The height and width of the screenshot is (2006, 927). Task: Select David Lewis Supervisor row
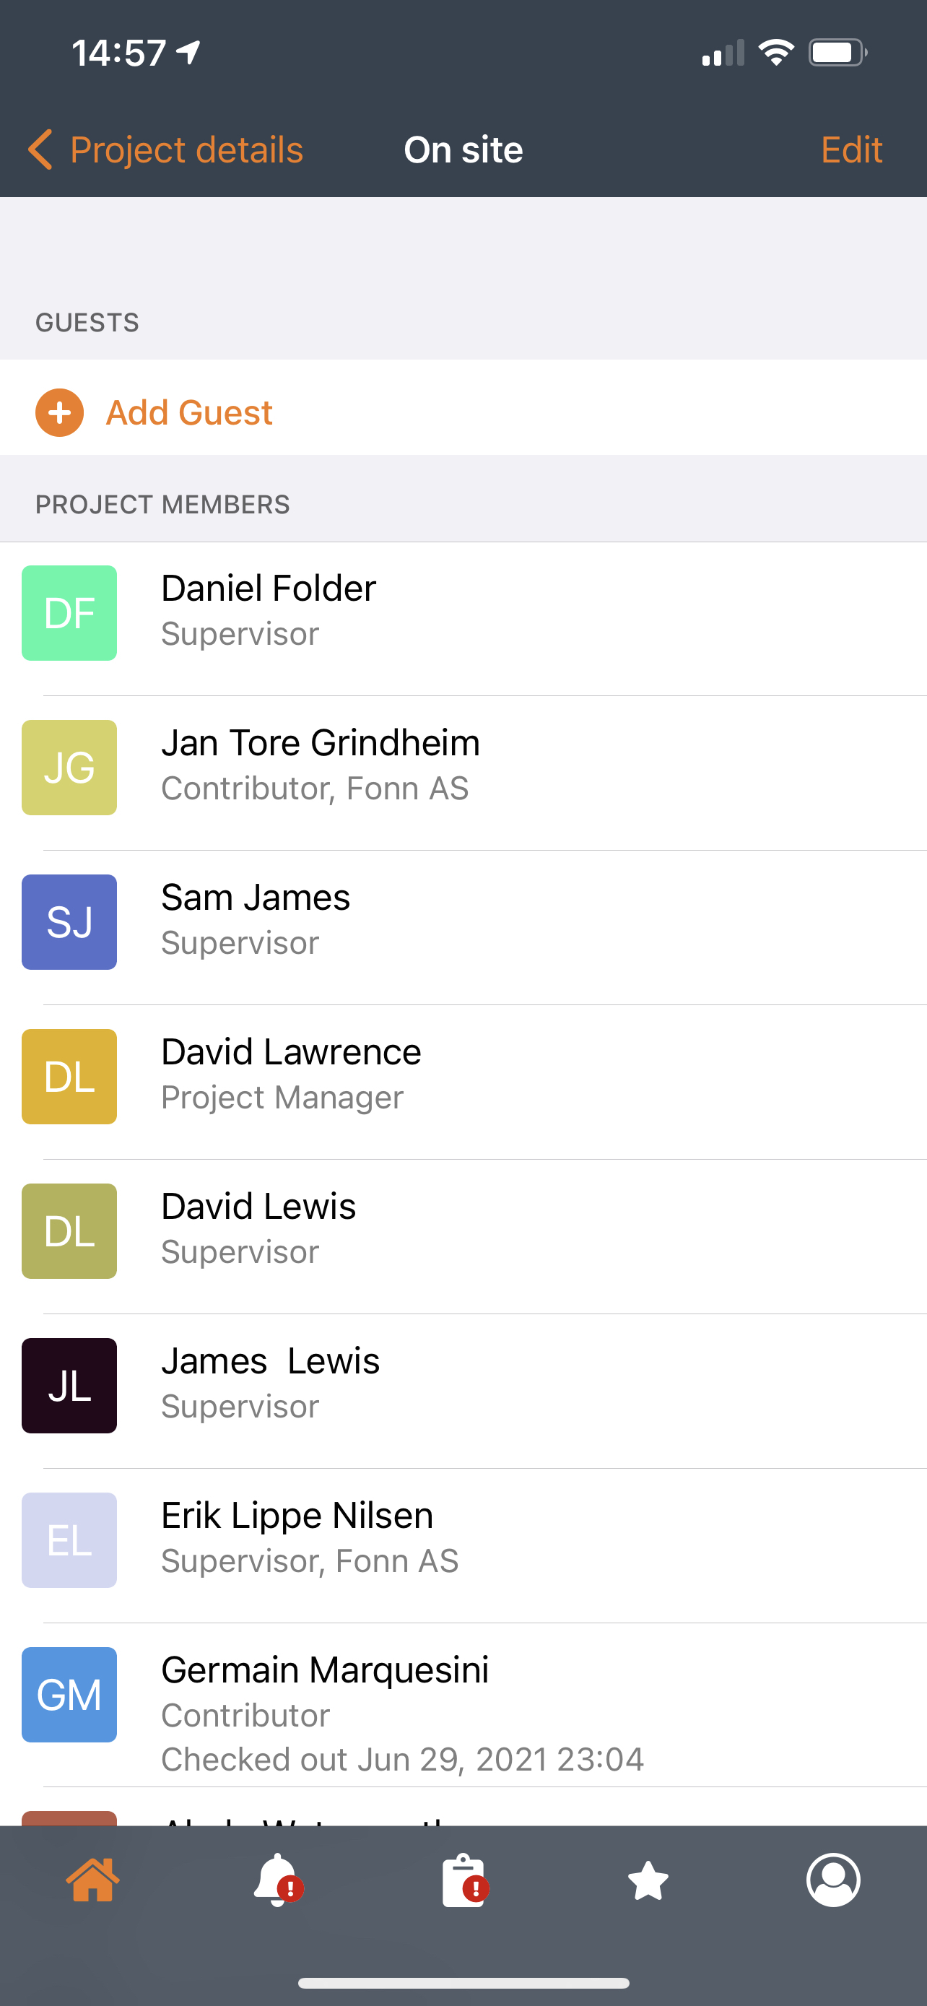coord(464,1230)
